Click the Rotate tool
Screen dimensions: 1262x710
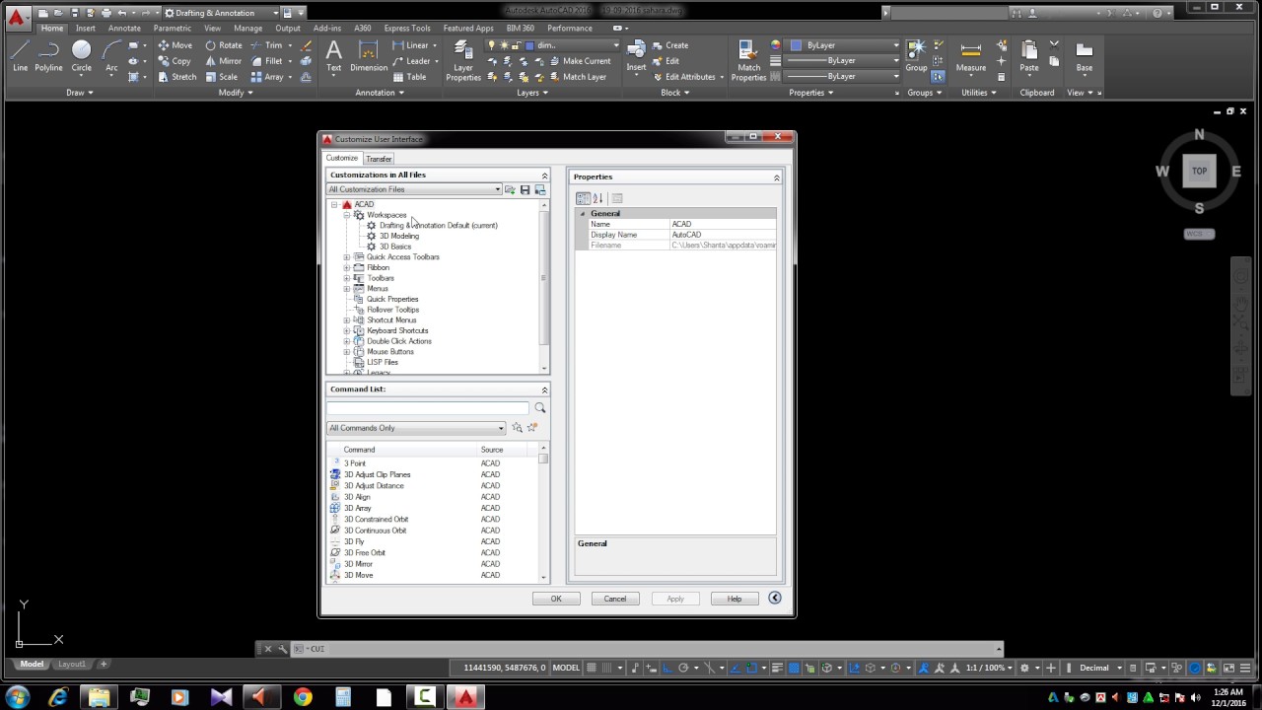224,45
